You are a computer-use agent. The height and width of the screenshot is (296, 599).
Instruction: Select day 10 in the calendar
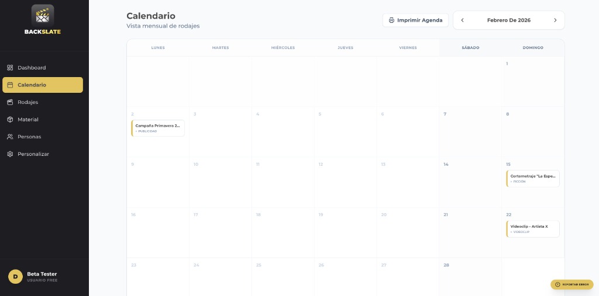click(x=195, y=165)
